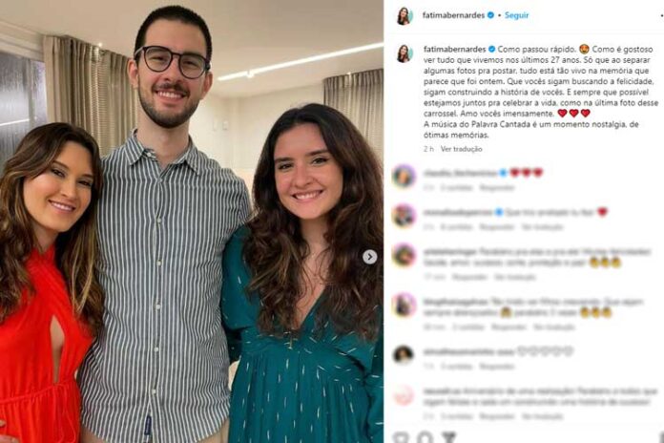Viewport: 664px width, 443px height.
Task: Open fourth commenter's pink-ringed avatar
Action: click(404, 306)
